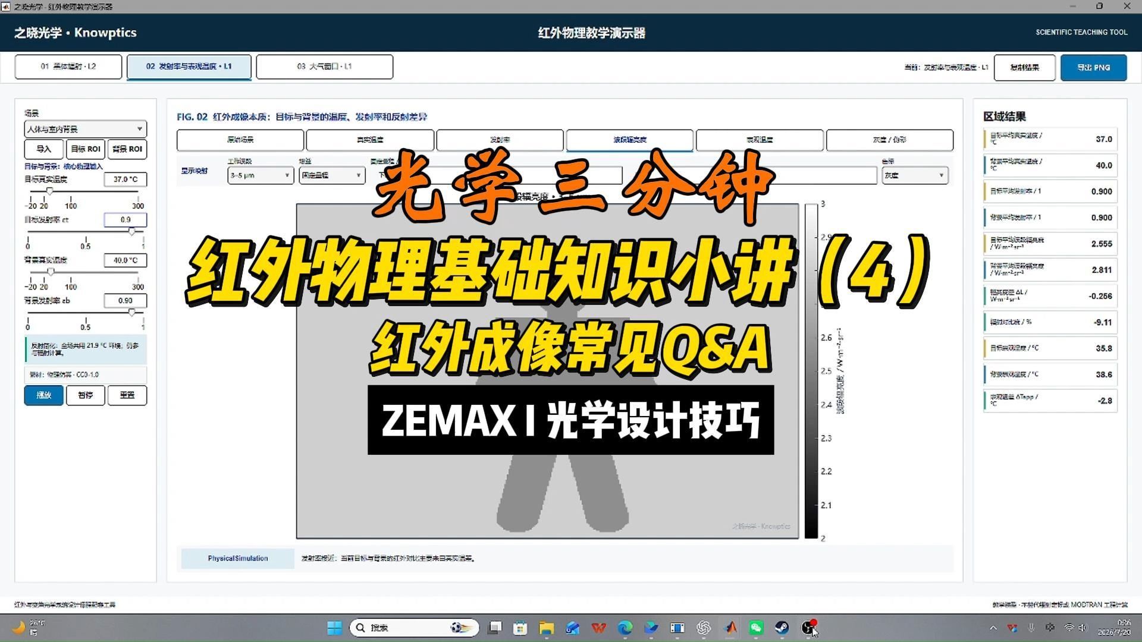Open the working band dropdown 3–5 μm

pos(261,175)
